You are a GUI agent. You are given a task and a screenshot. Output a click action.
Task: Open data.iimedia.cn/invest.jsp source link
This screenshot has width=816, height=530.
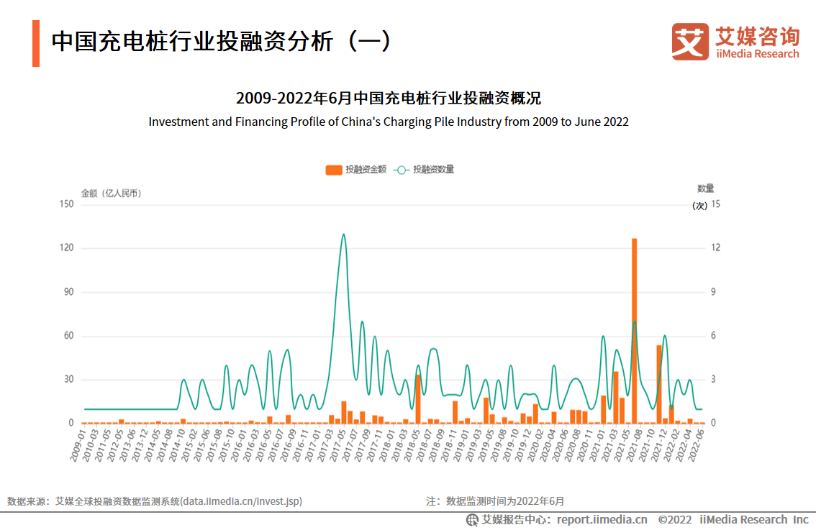click(x=241, y=501)
